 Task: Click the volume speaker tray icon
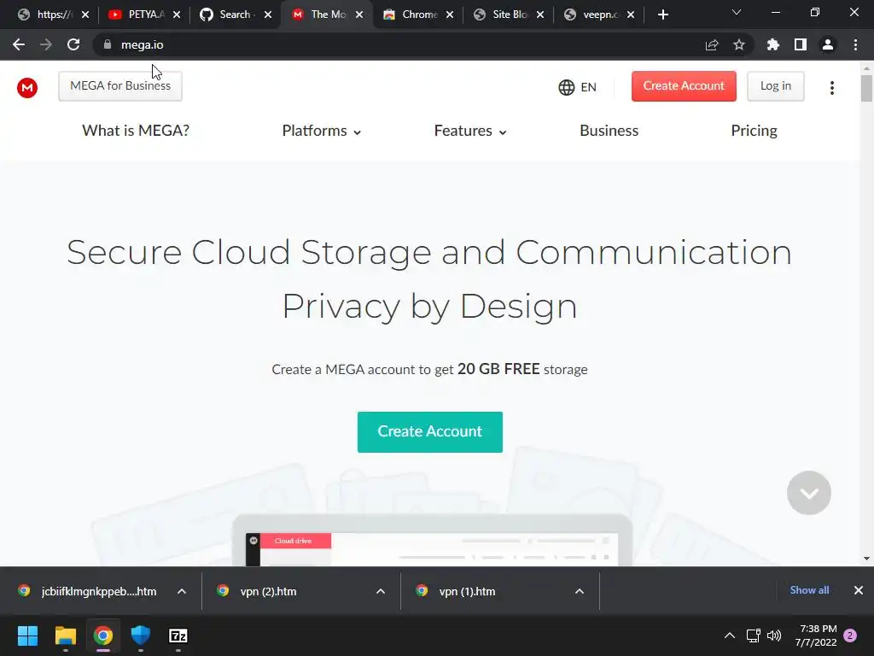pyautogui.click(x=774, y=635)
